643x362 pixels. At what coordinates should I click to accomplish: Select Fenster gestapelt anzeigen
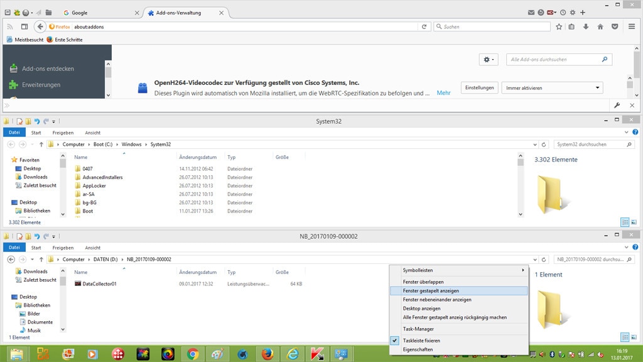[x=459, y=290]
